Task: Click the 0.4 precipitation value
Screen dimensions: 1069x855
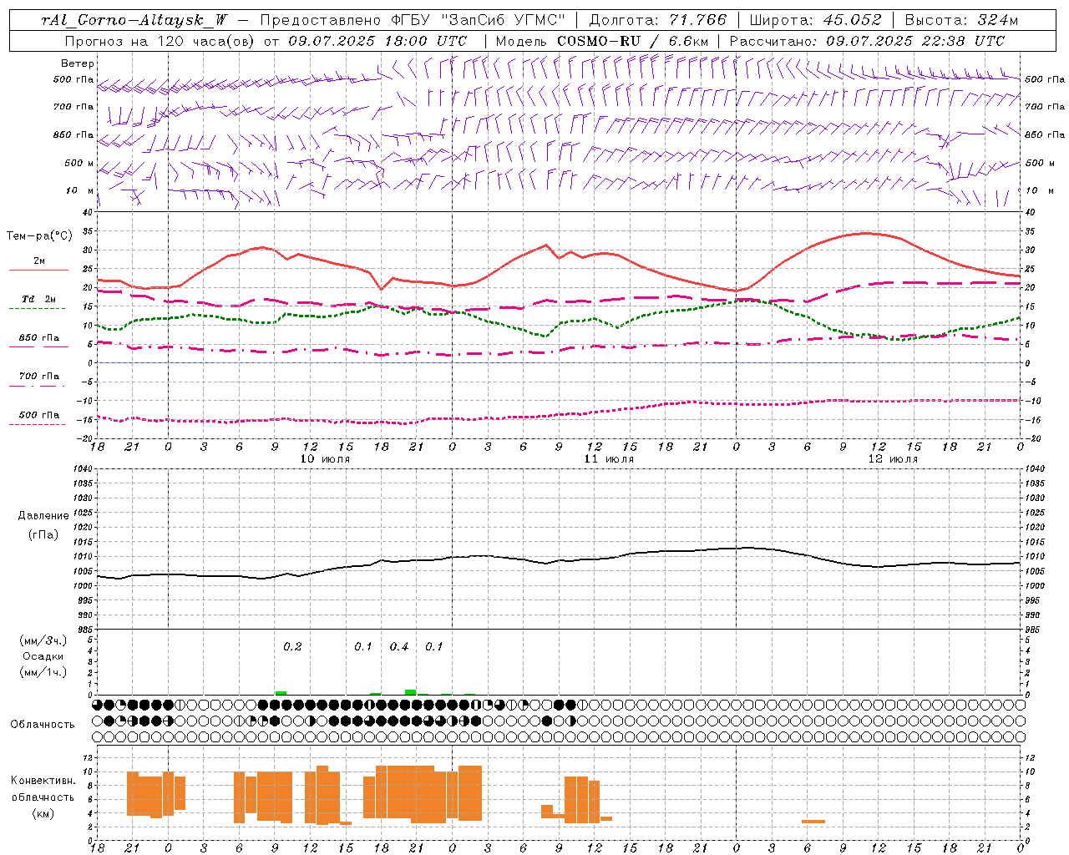Action: coord(399,646)
